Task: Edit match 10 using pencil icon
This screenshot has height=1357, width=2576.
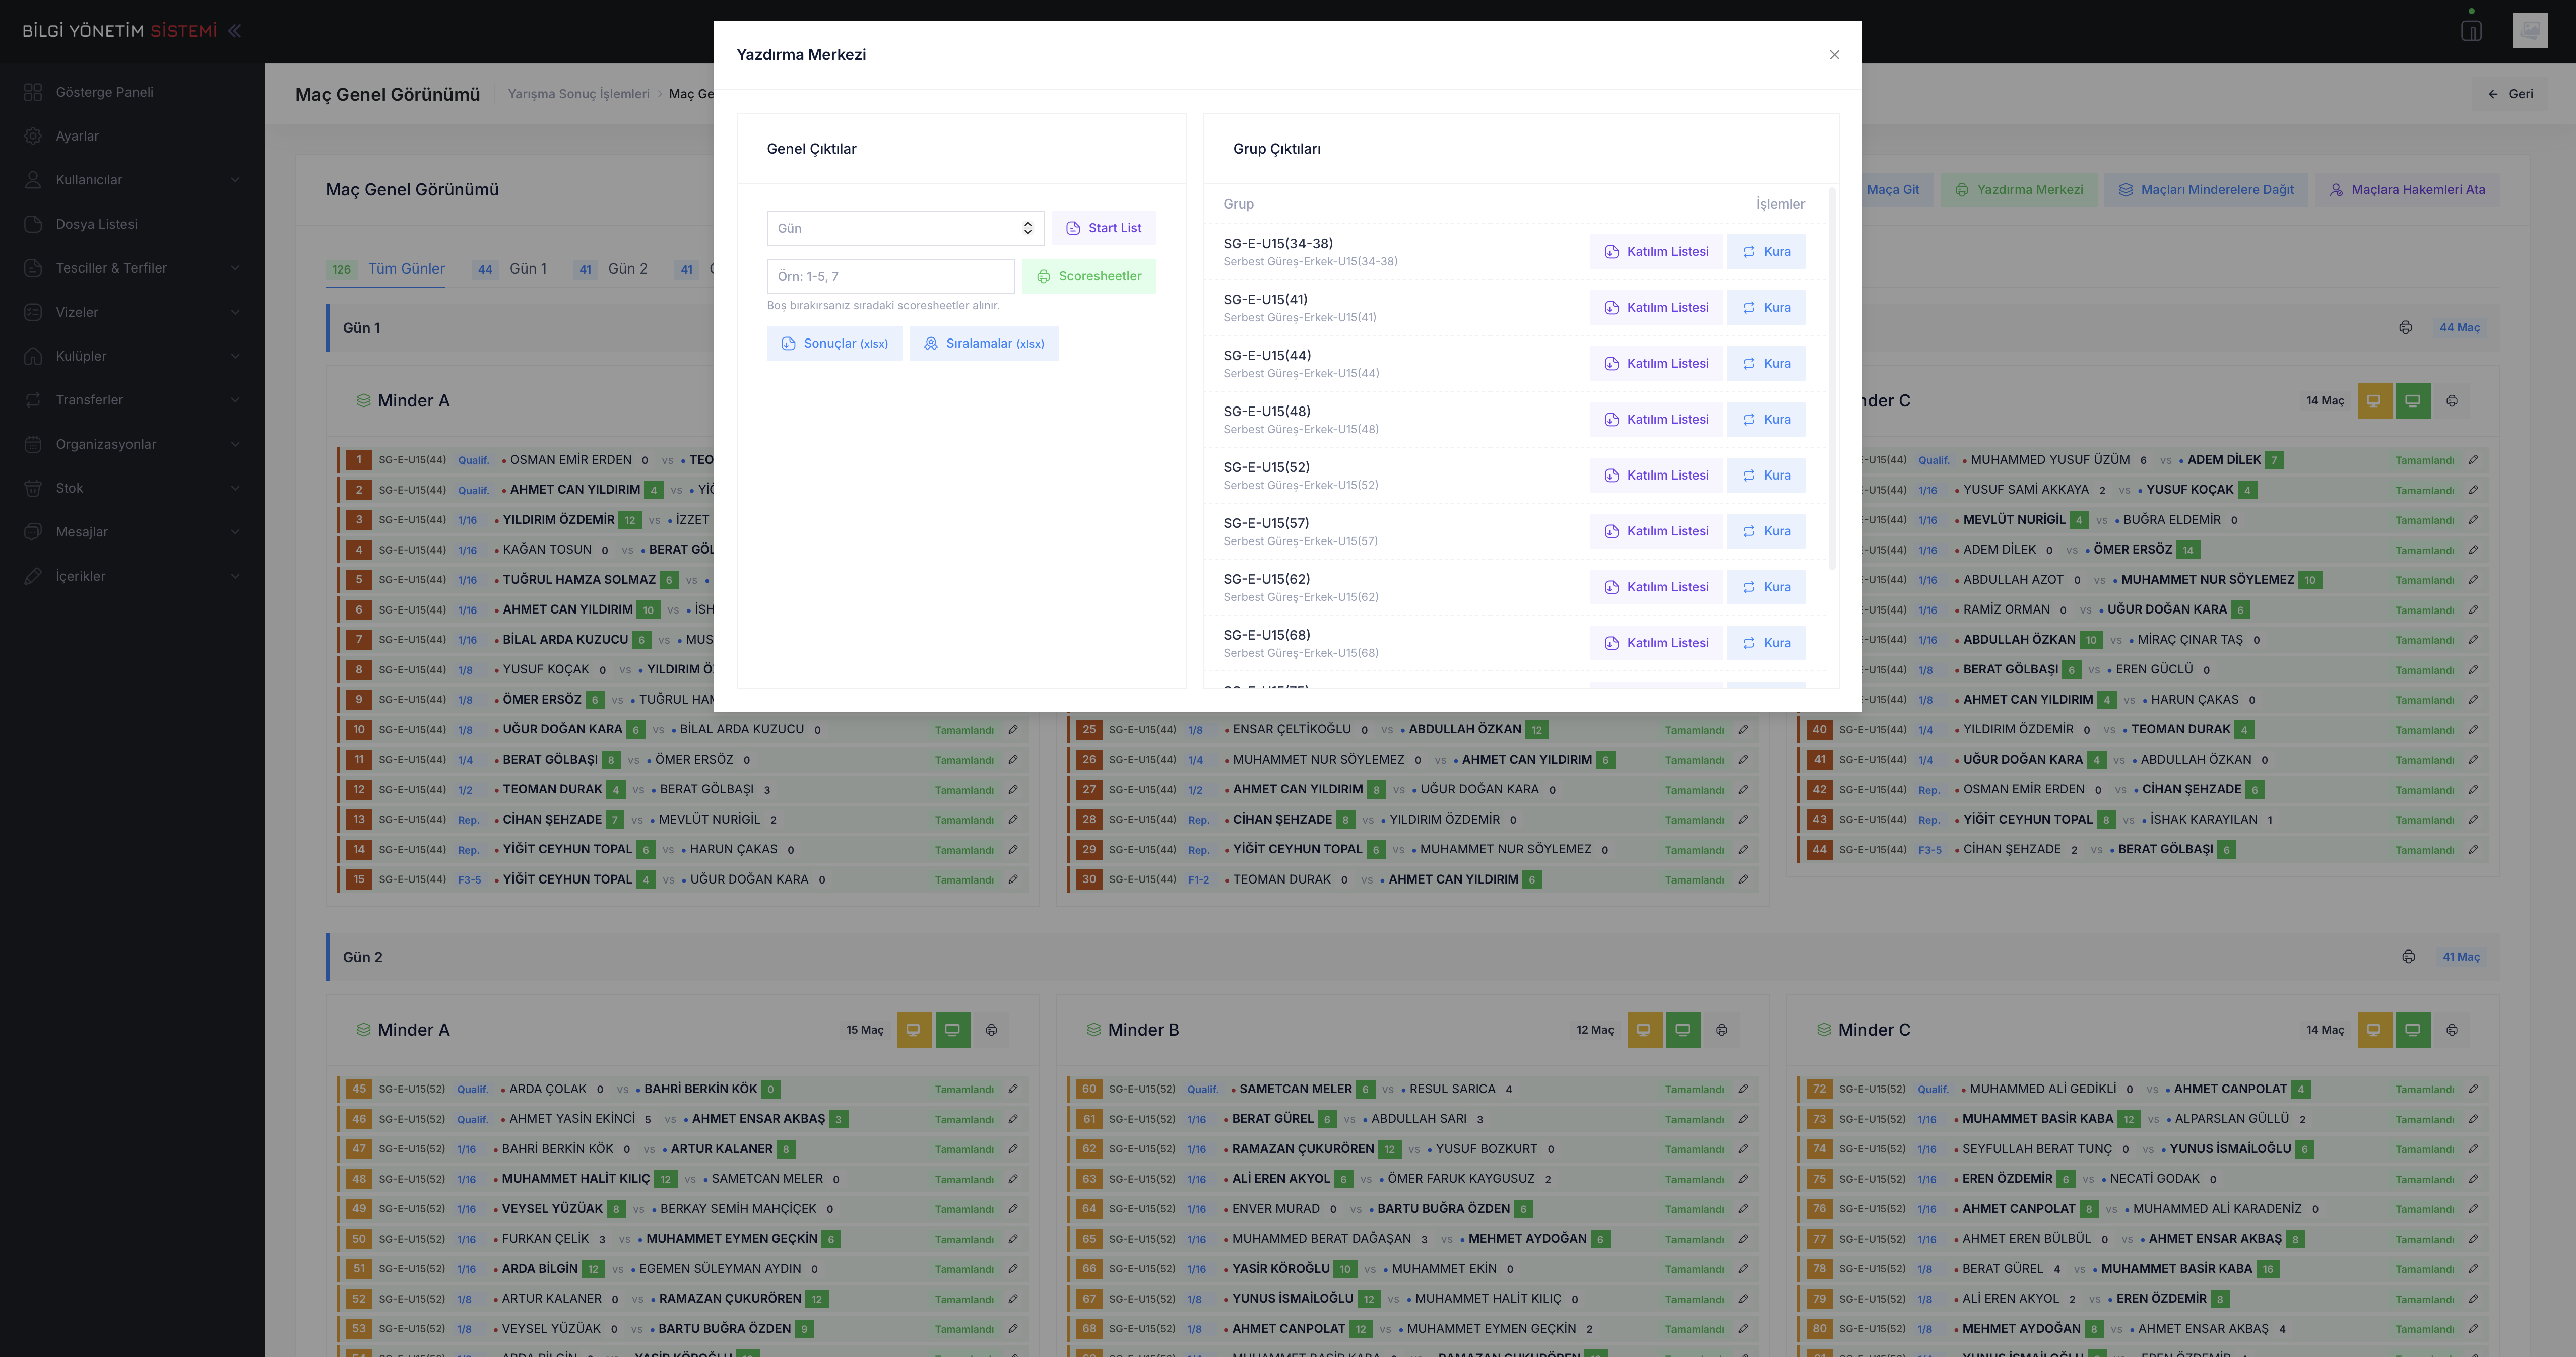Action: [1013, 730]
